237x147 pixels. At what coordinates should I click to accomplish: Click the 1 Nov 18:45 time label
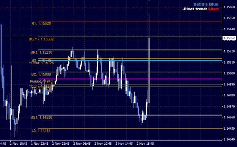point(19,144)
